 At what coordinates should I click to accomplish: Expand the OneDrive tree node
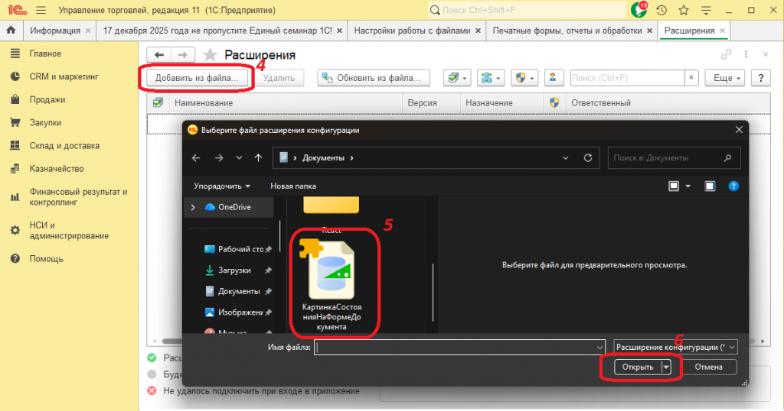(193, 207)
